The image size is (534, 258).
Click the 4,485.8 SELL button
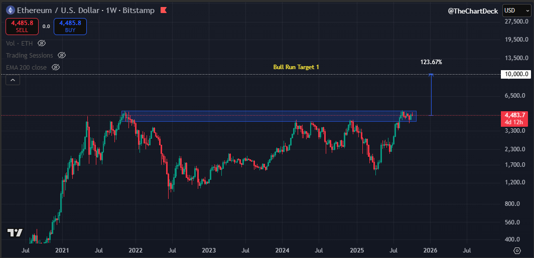point(22,26)
